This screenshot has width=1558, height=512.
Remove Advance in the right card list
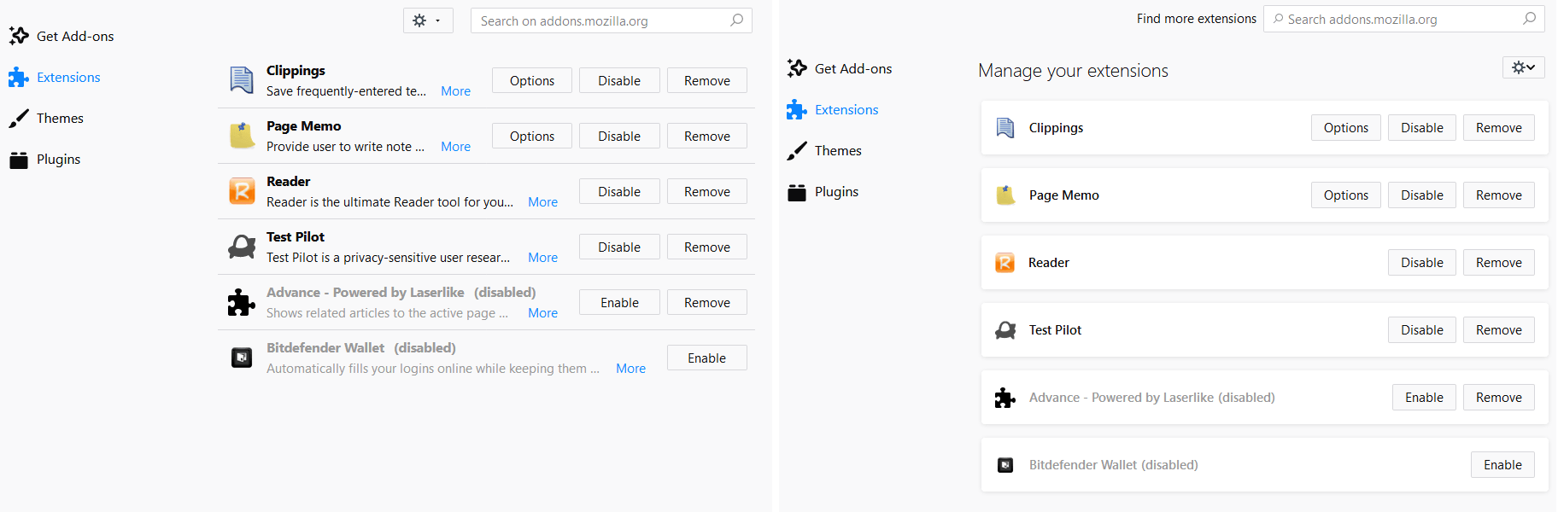point(1499,398)
